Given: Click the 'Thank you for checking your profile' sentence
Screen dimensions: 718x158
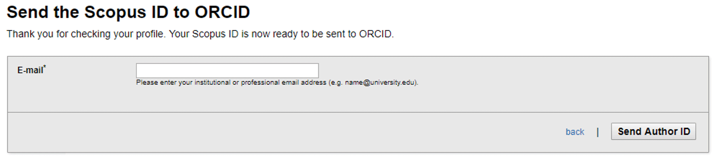Looking at the screenshot, I should 85,34.
